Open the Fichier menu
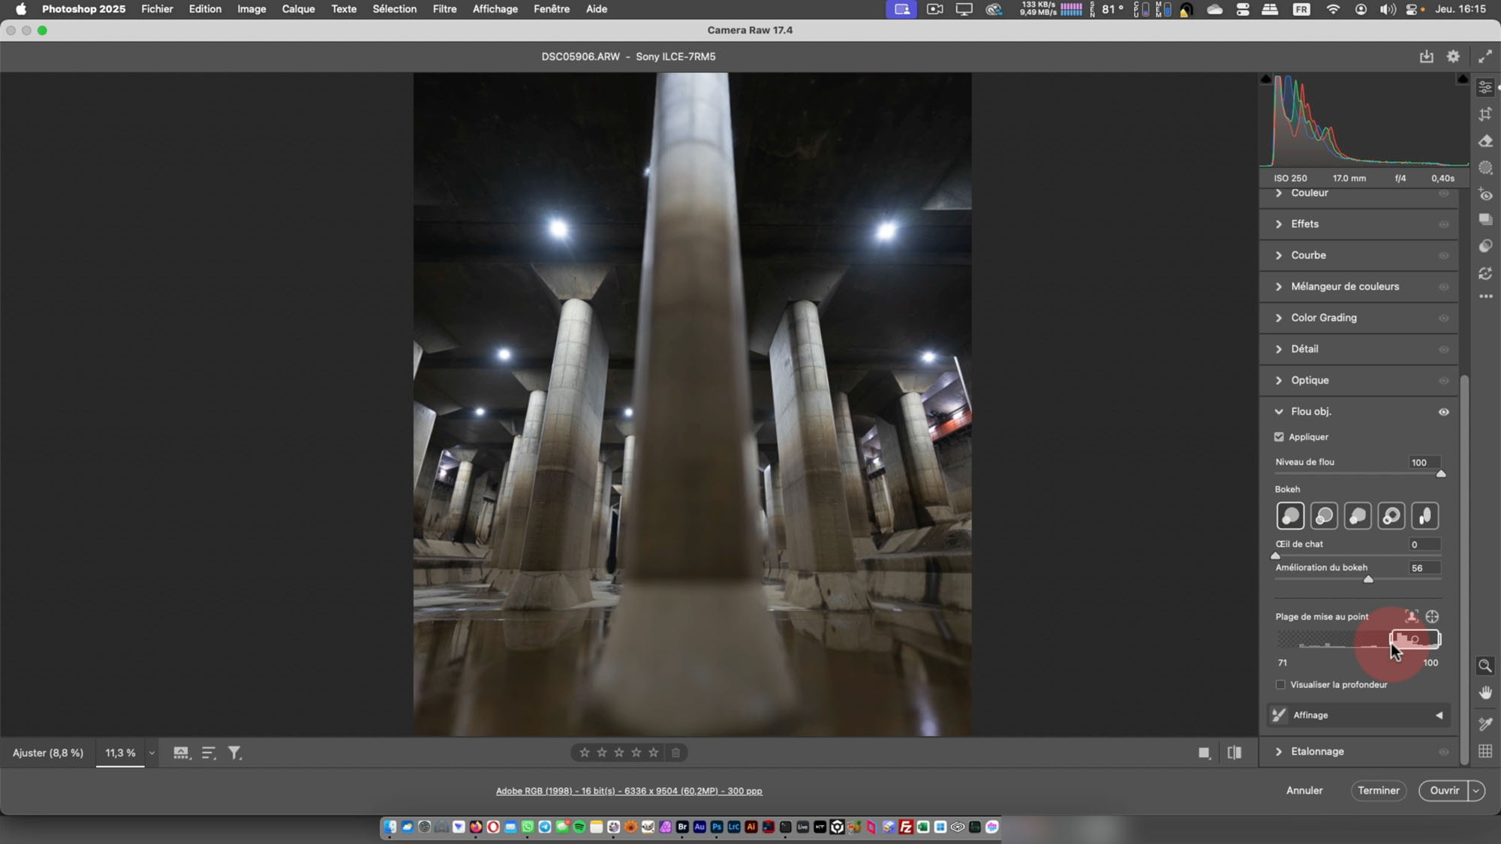1501x844 pixels. point(157,9)
